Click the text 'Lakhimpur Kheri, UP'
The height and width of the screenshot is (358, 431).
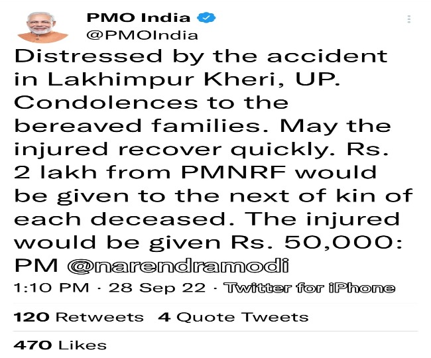[x=194, y=80]
